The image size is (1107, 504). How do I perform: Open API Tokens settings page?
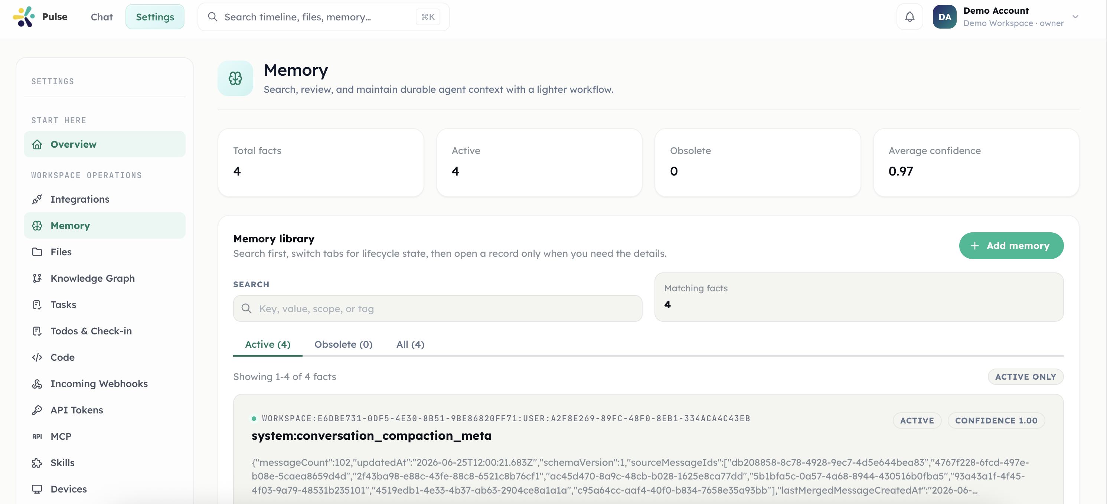pos(104,410)
